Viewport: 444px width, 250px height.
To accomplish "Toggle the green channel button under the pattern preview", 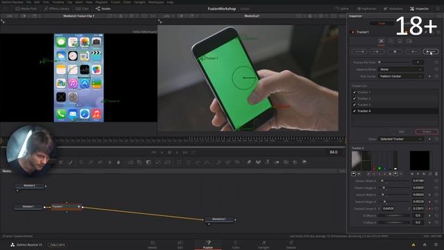I will 379,174.
